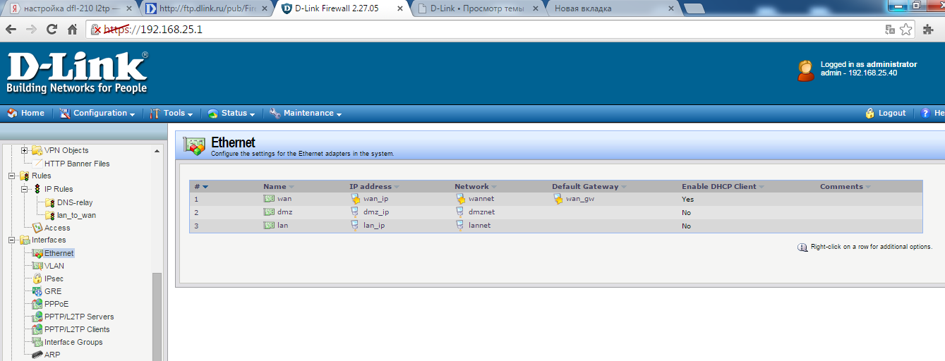
Task: Click the wan_gw gateway object icon
Action: coord(558,199)
